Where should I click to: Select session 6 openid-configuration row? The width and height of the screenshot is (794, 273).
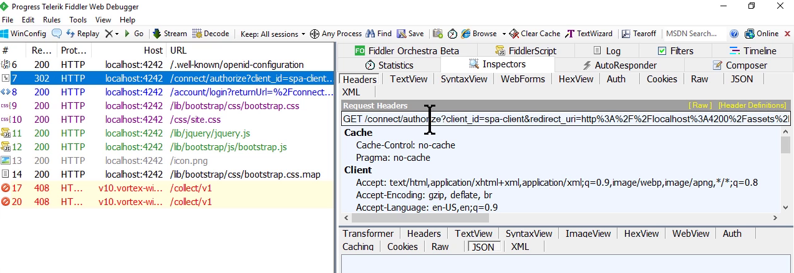[167, 65]
